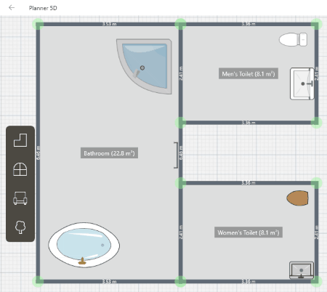327x292 pixels.
Task: Select node at Men's Toilet bottom-left corner
Action: (x=180, y=123)
